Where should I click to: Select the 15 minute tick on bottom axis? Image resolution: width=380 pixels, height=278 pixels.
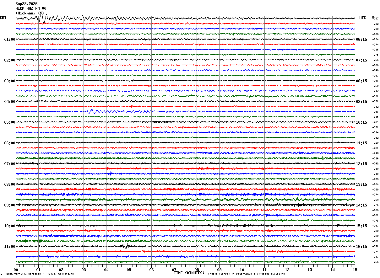[x=355, y=270]
